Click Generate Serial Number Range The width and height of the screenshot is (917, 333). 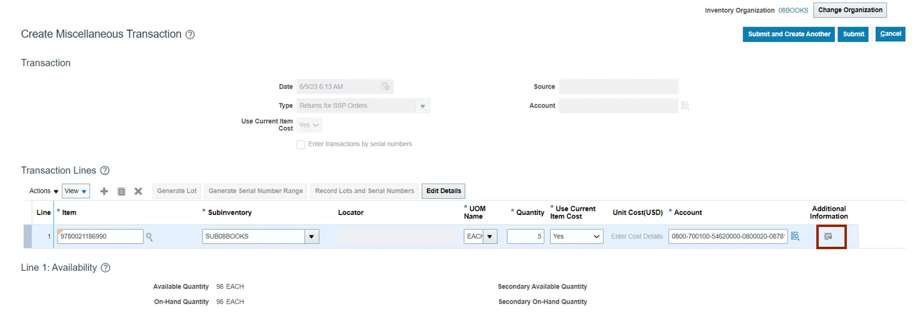click(x=256, y=191)
